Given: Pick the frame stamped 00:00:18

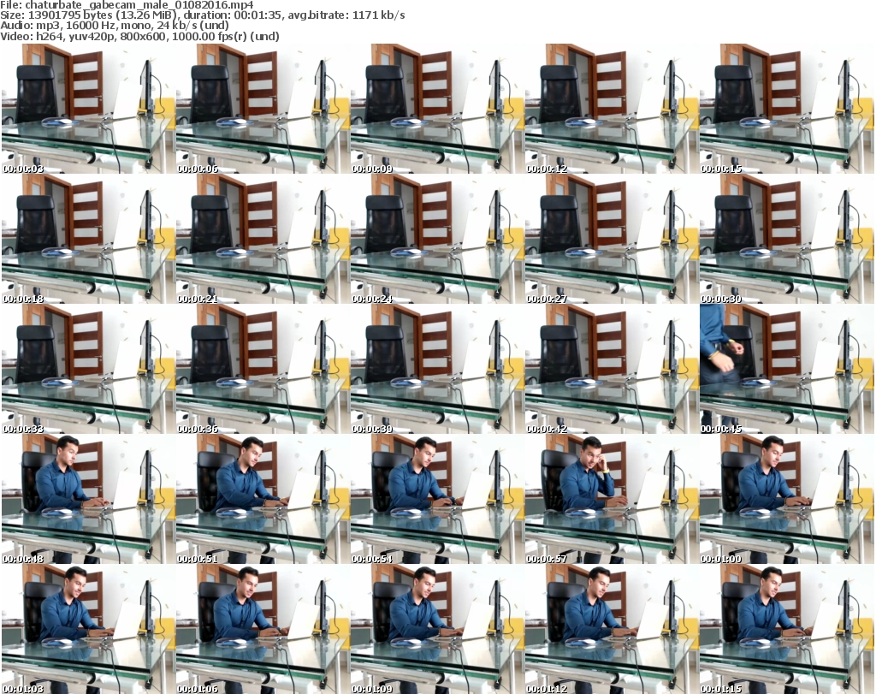Looking at the screenshot, I should click(x=88, y=240).
